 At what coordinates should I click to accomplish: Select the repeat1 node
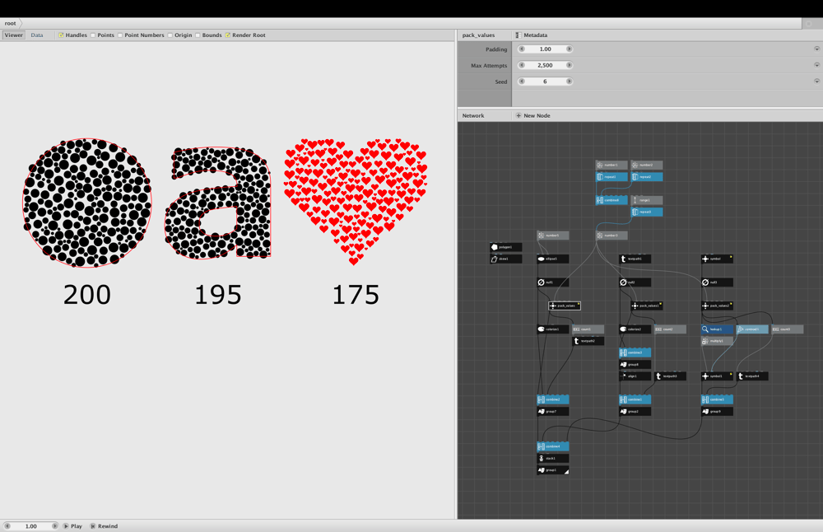point(611,177)
